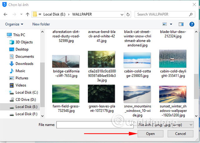
Task: Open the Videos folder
Action: point(17,85)
